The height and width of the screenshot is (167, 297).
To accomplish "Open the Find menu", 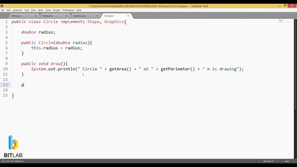I will click(x=27, y=10).
